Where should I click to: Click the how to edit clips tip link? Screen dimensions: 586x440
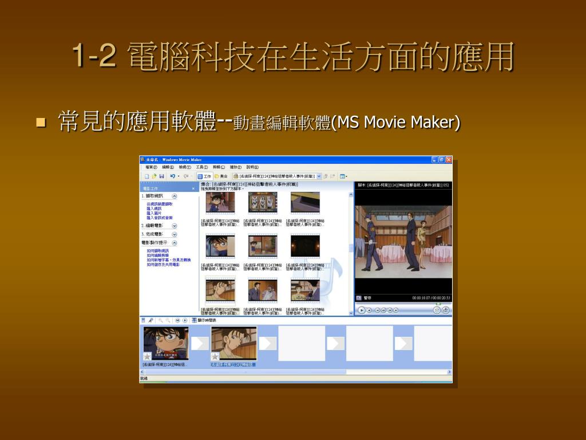tap(158, 255)
